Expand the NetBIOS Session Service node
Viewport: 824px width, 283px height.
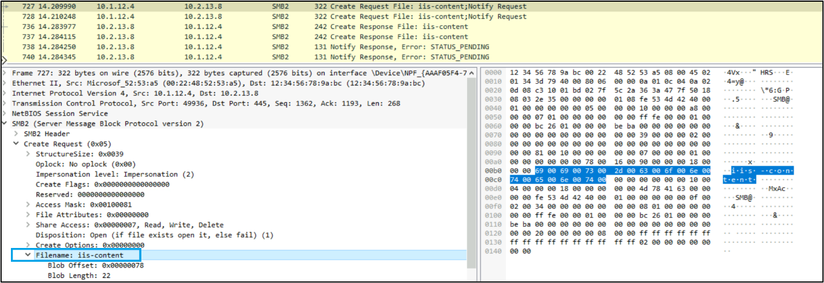[x=5, y=114]
